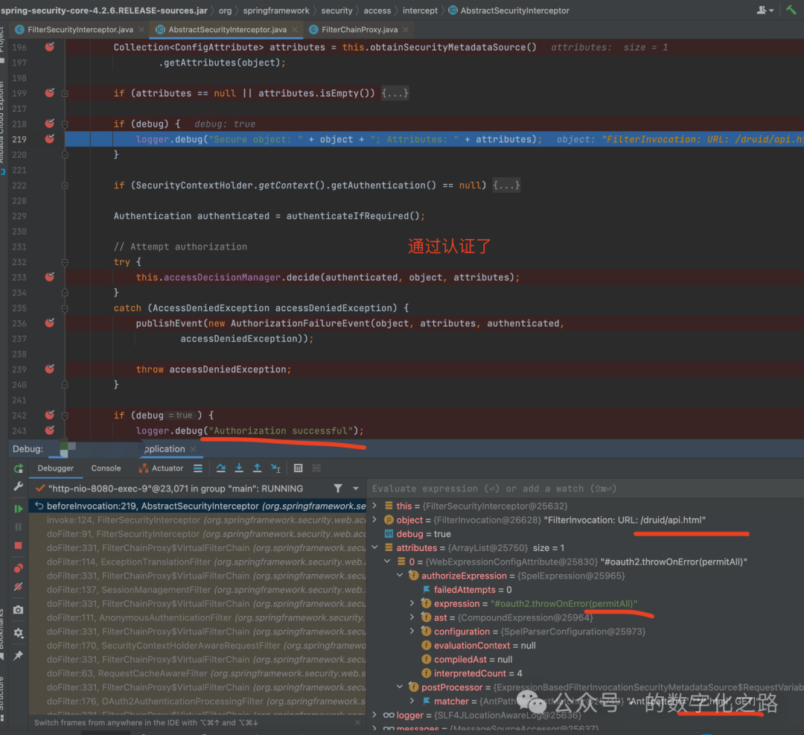Pause the program execution
This screenshot has width=804, height=735.
19,526
